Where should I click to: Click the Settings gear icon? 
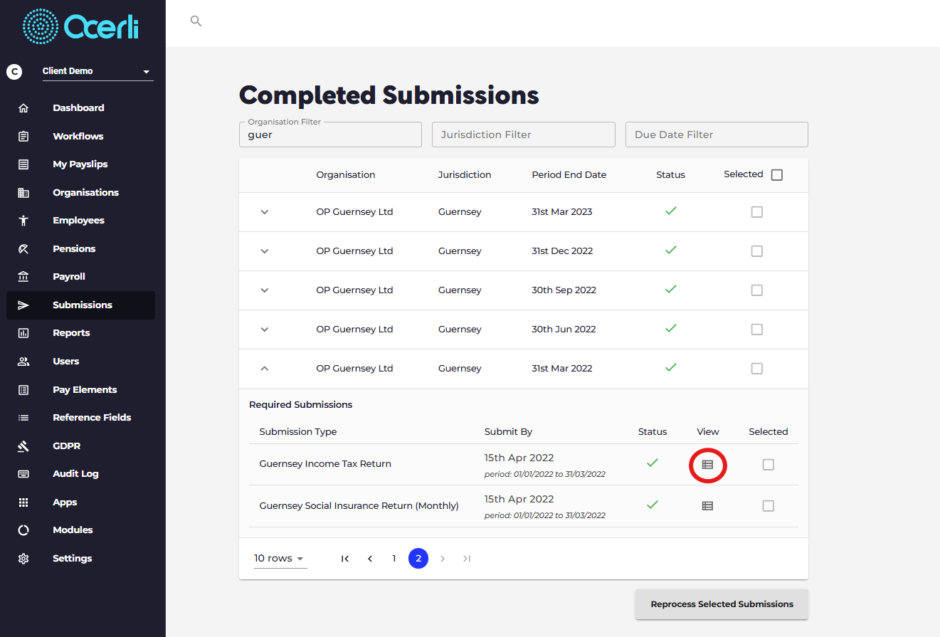[23, 559]
